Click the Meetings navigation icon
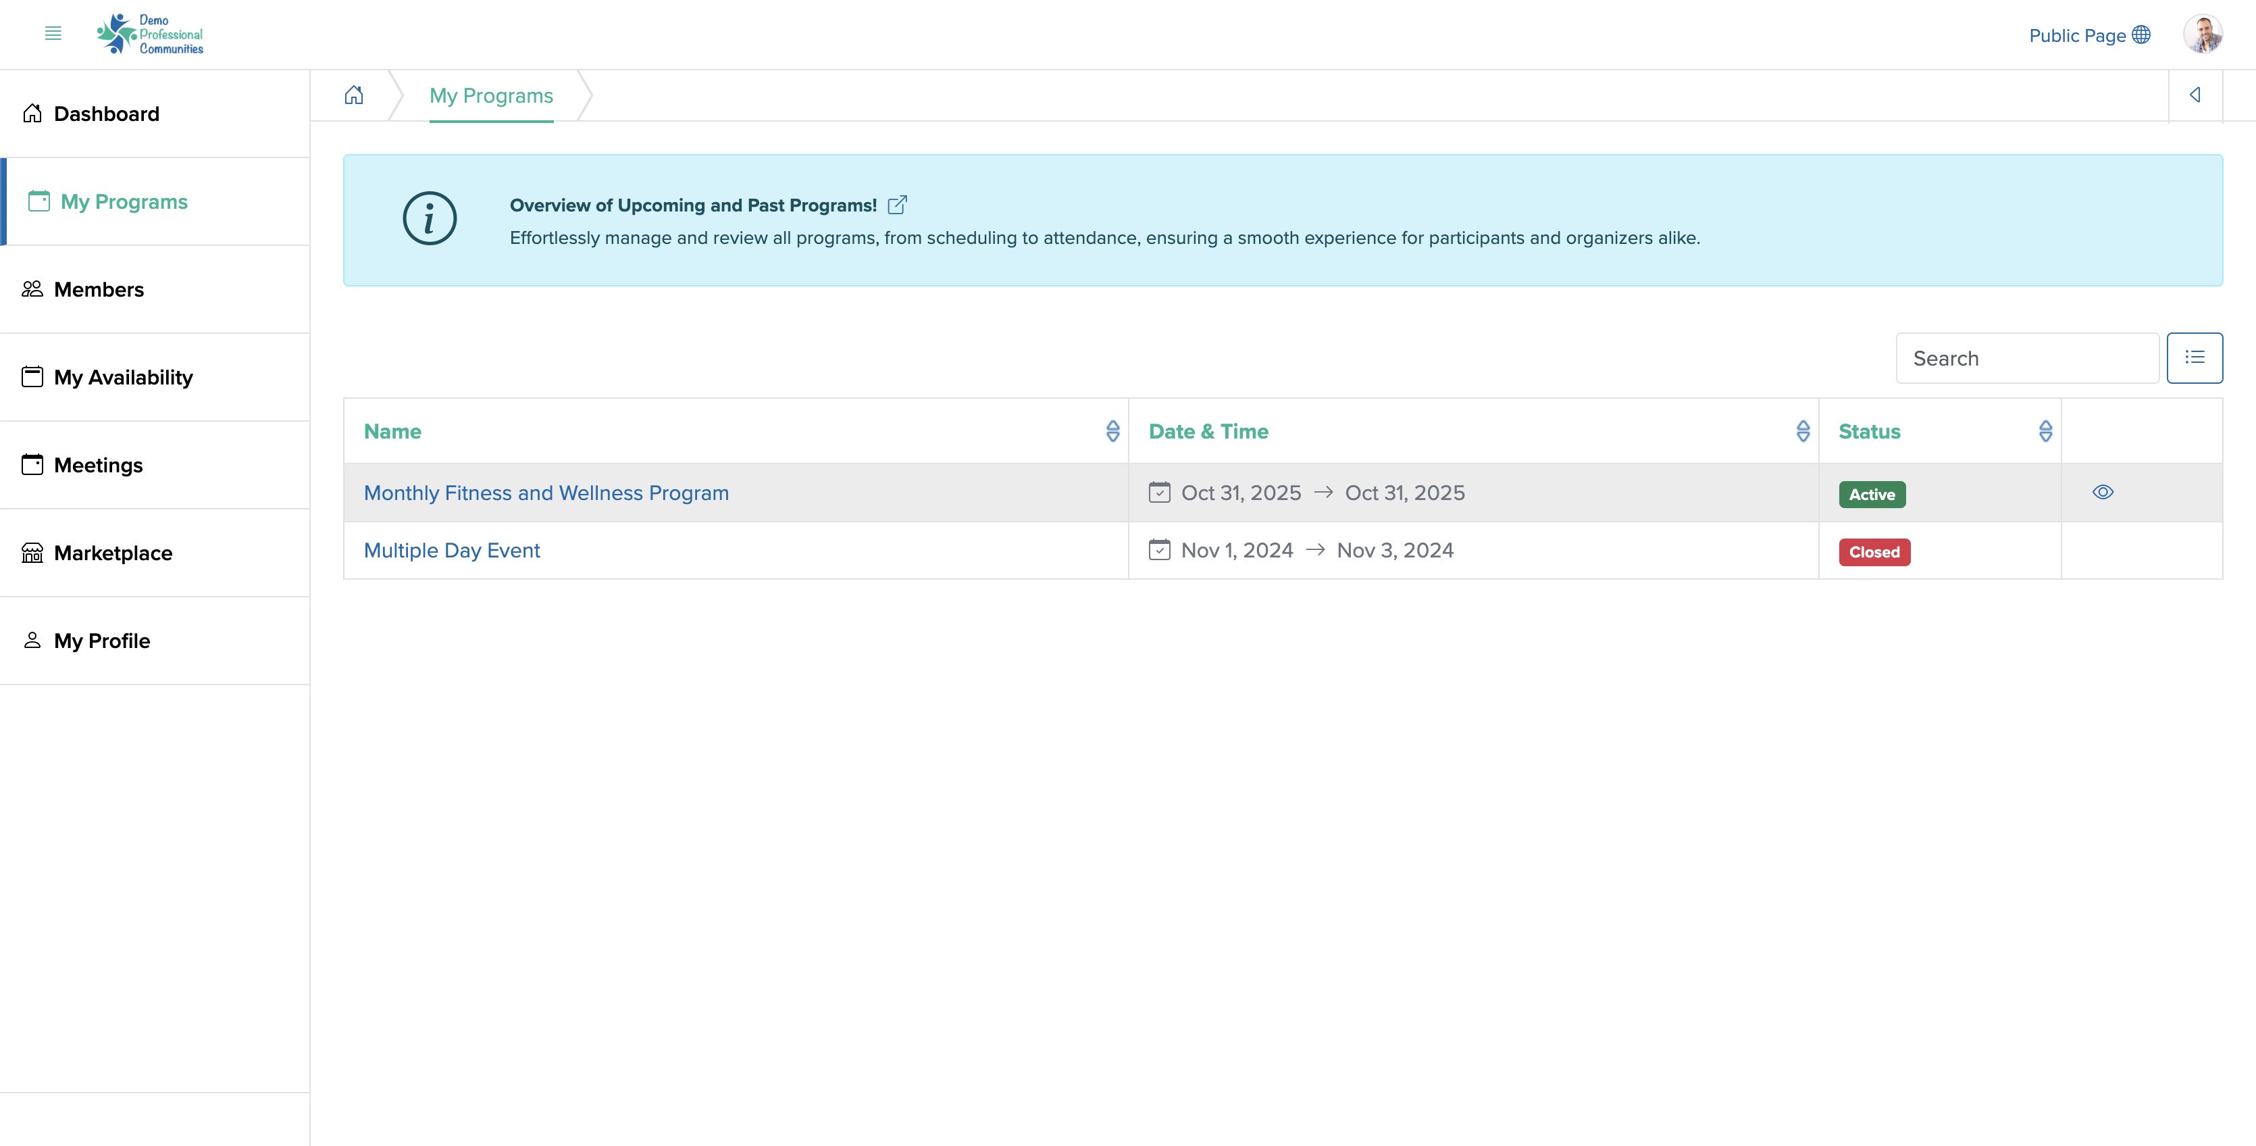 pyautogui.click(x=32, y=464)
